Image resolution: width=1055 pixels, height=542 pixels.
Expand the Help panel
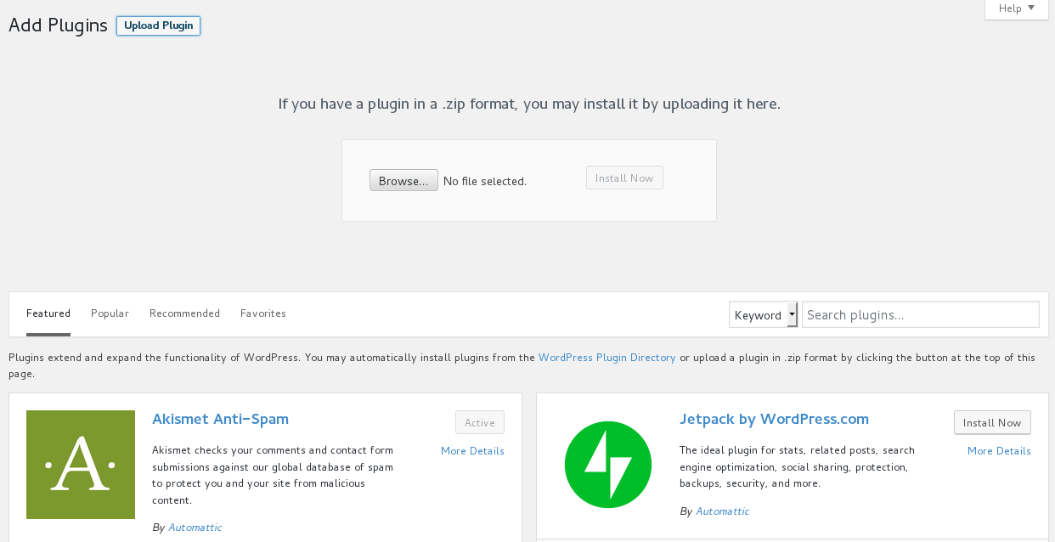pyautogui.click(x=1016, y=8)
